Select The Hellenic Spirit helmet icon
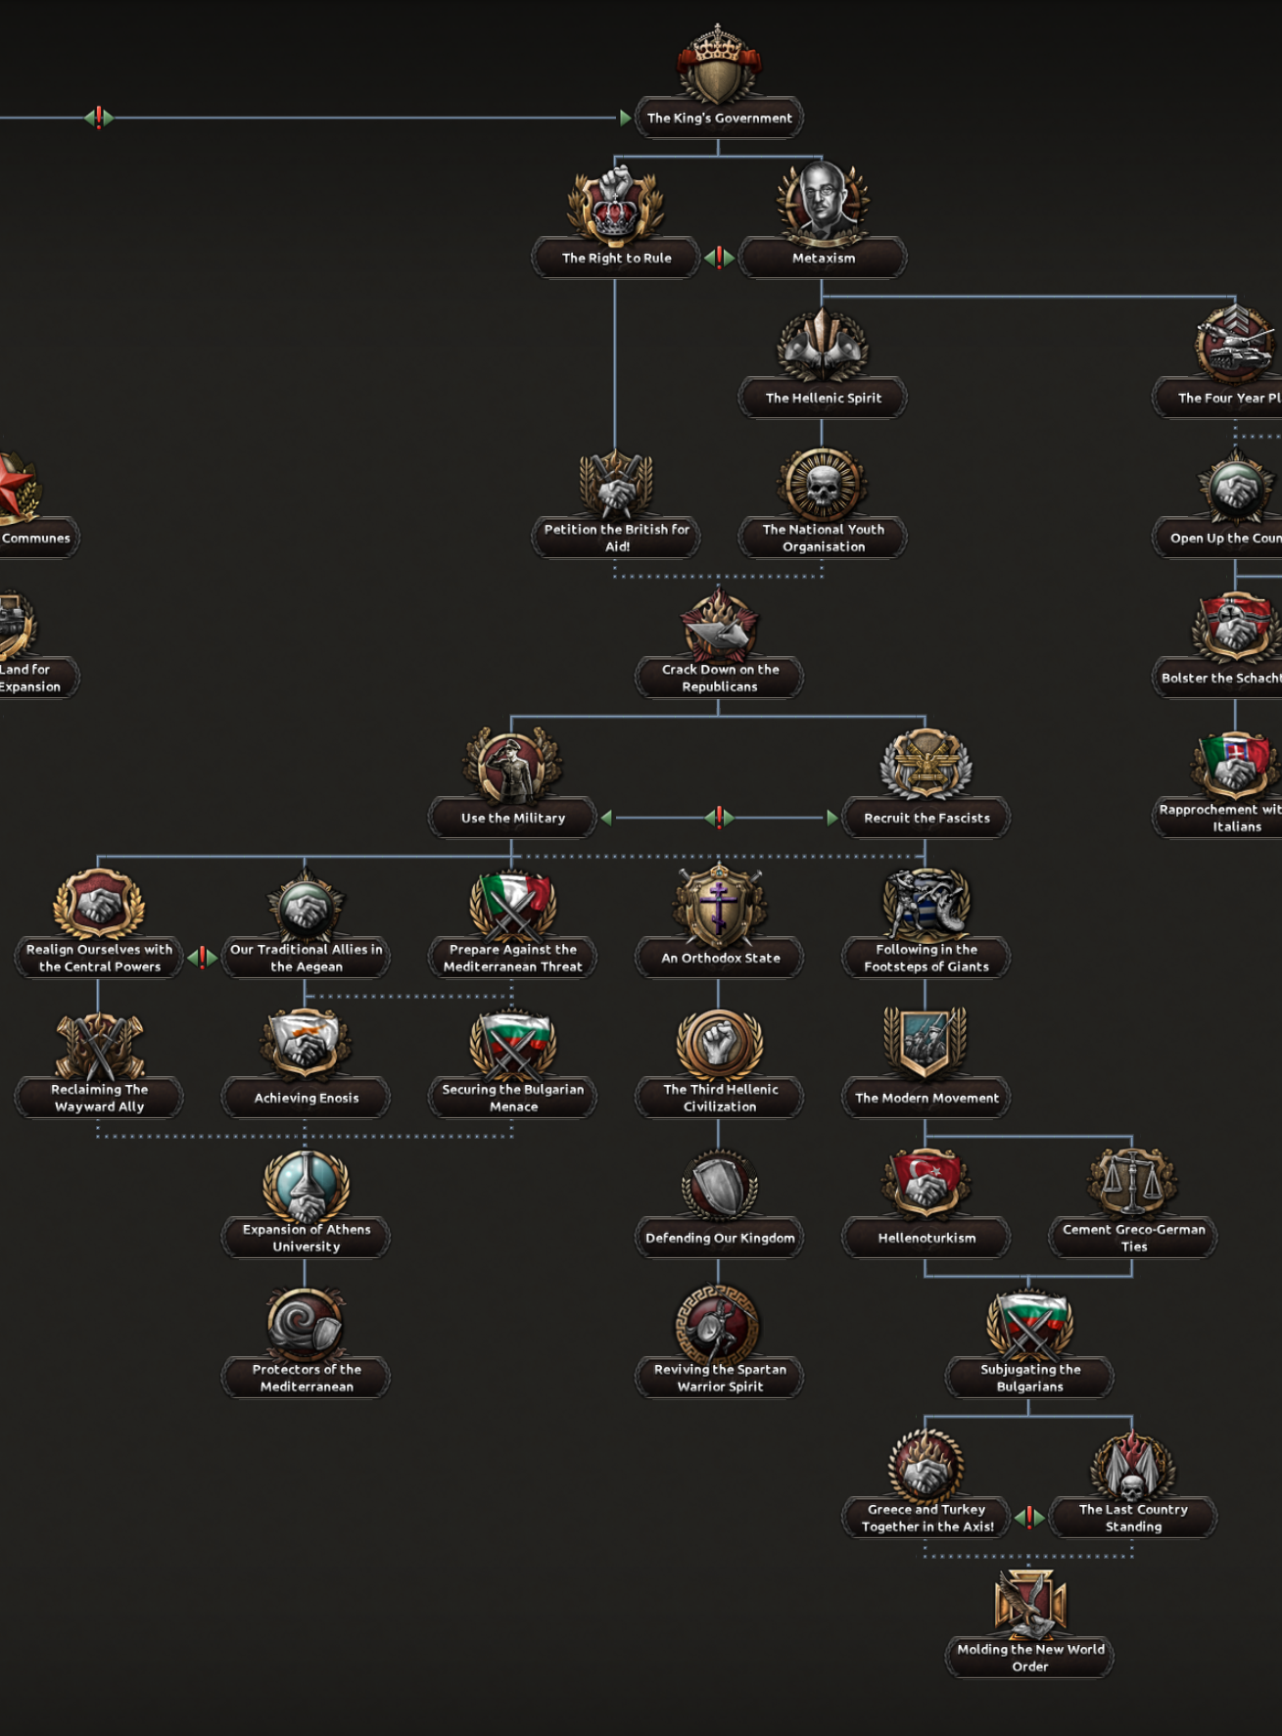The width and height of the screenshot is (1282, 1736). (823, 345)
